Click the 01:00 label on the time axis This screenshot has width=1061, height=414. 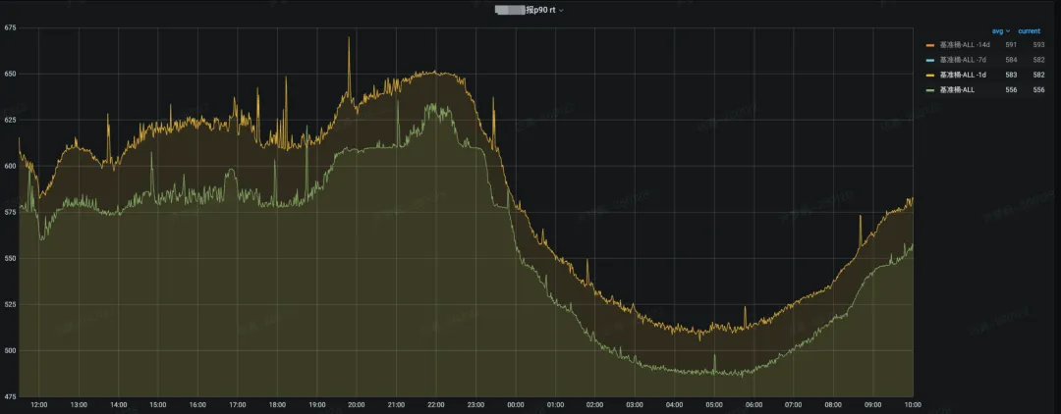(x=555, y=405)
